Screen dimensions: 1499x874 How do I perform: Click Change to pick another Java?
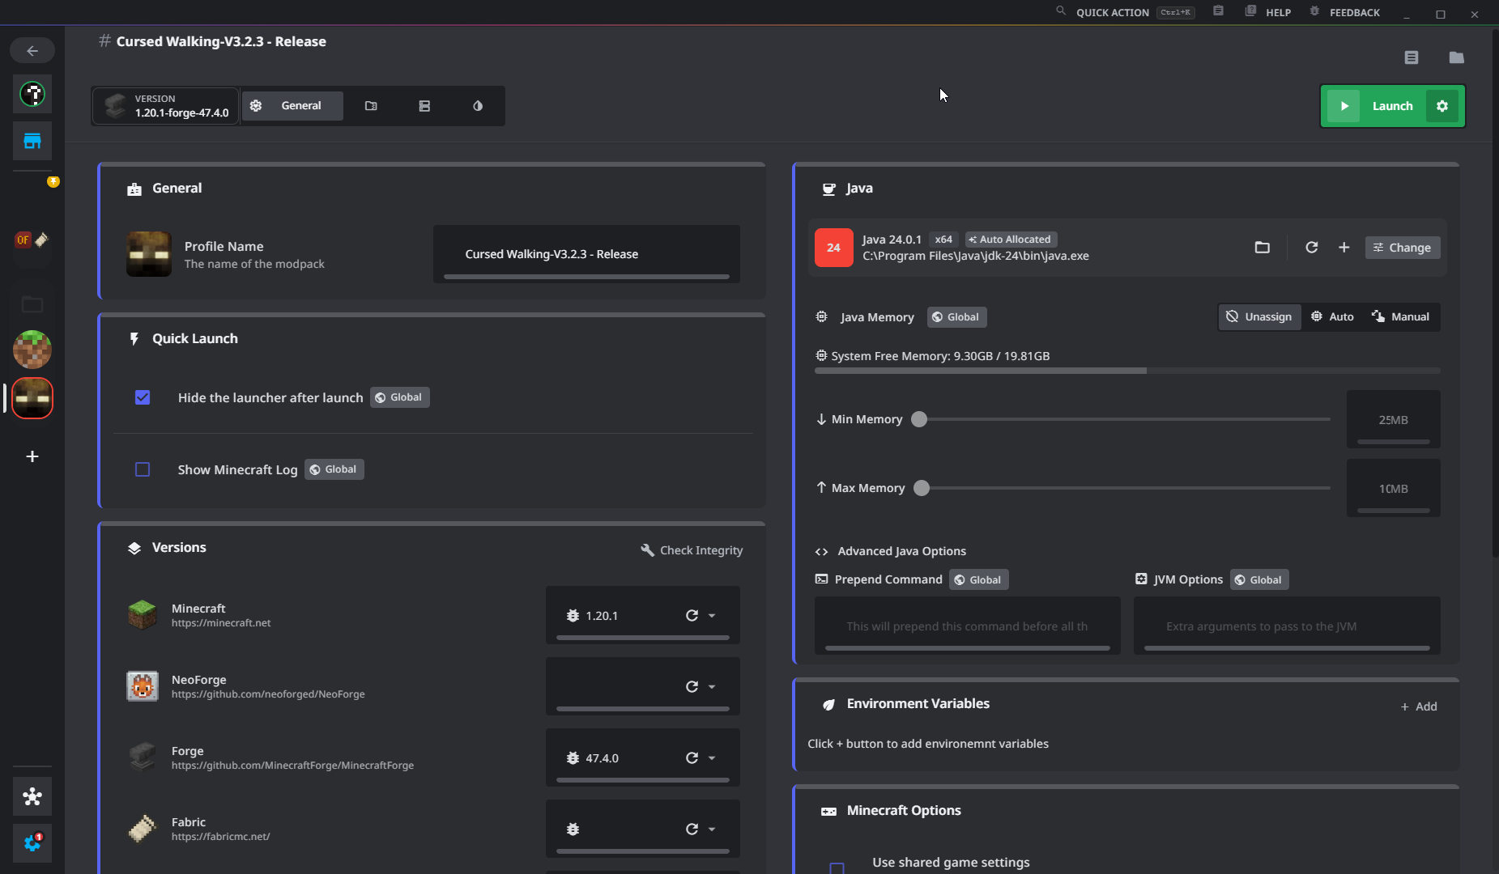pyautogui.click(x=1403, y=248)
